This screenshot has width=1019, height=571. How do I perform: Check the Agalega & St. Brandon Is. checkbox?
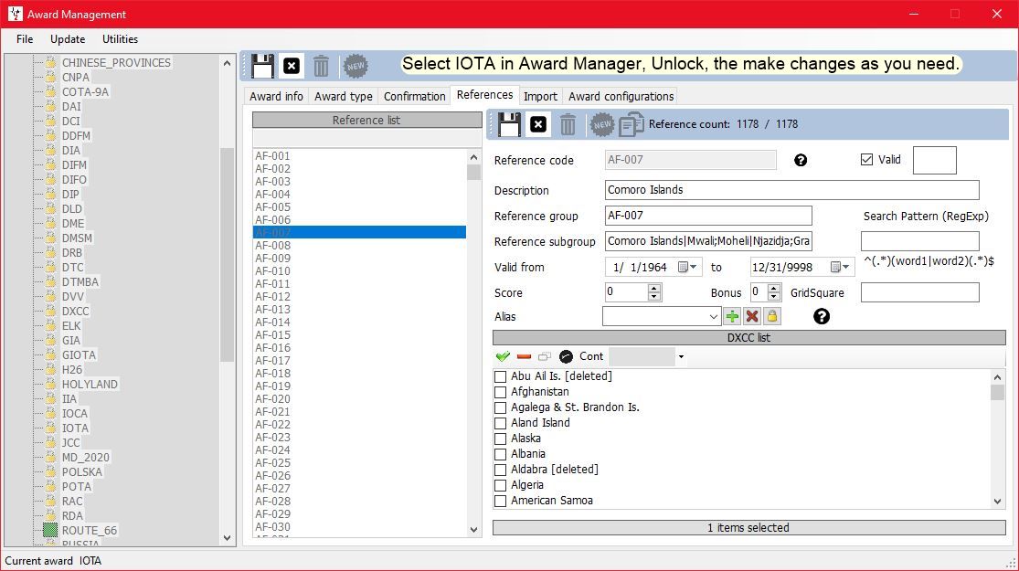[x=501, y=407]
